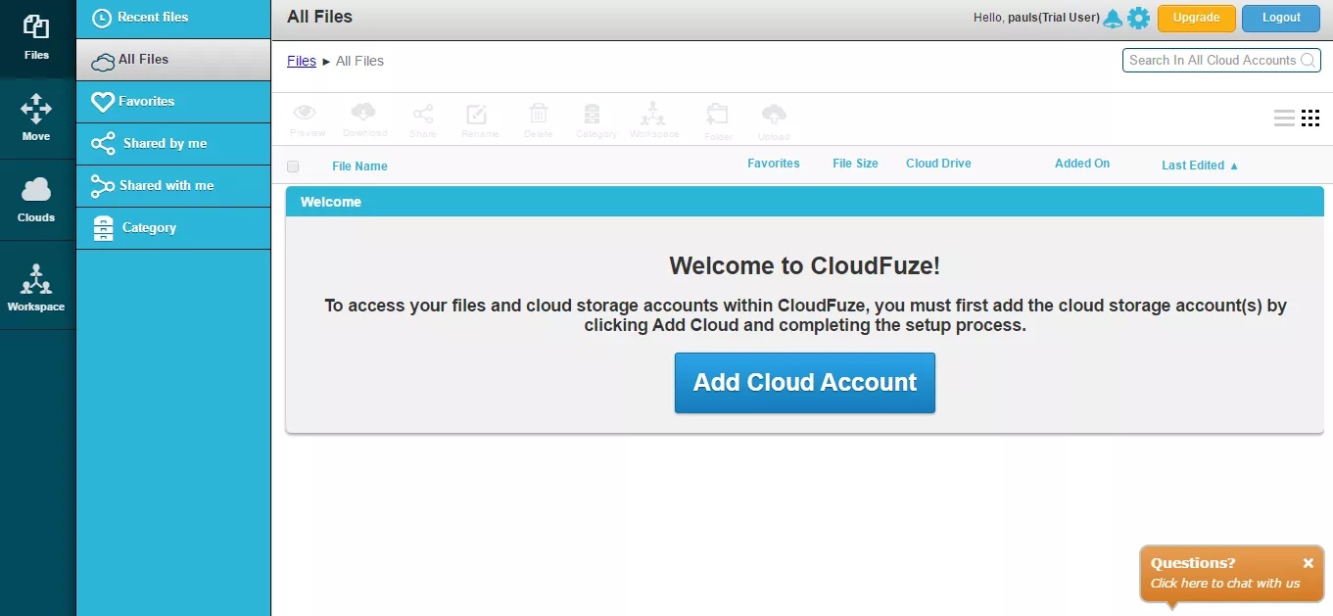
Task: Open Category in the sidebar
Action: (173, 228)
